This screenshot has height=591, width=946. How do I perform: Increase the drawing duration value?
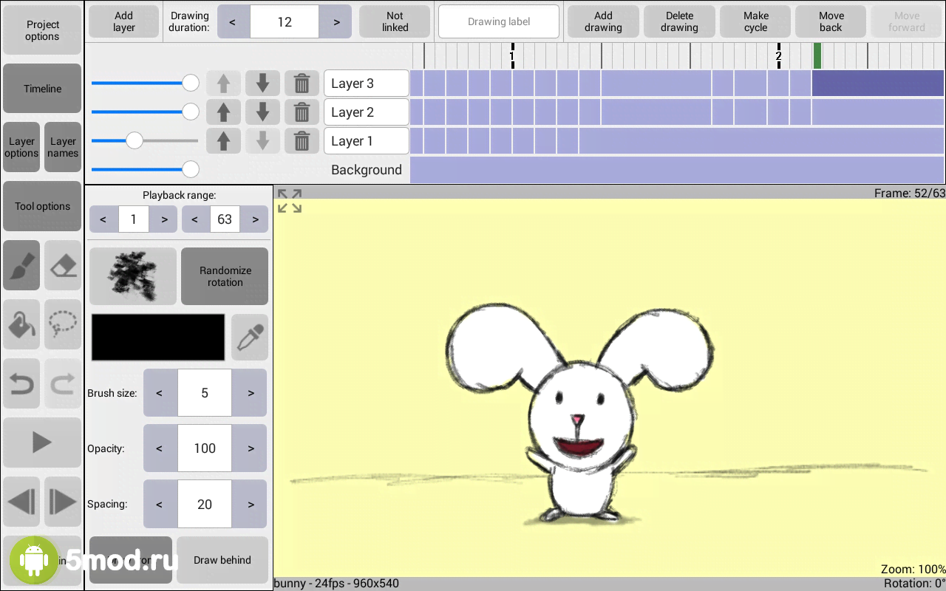click(336, 22)
